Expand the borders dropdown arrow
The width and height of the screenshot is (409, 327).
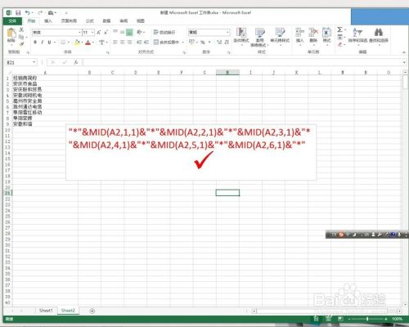[69, 43]
